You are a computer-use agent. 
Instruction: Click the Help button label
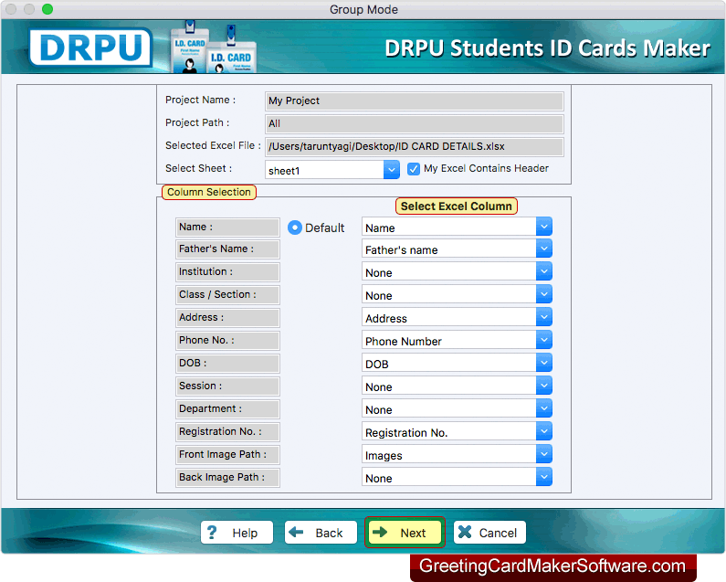(245, 533)
